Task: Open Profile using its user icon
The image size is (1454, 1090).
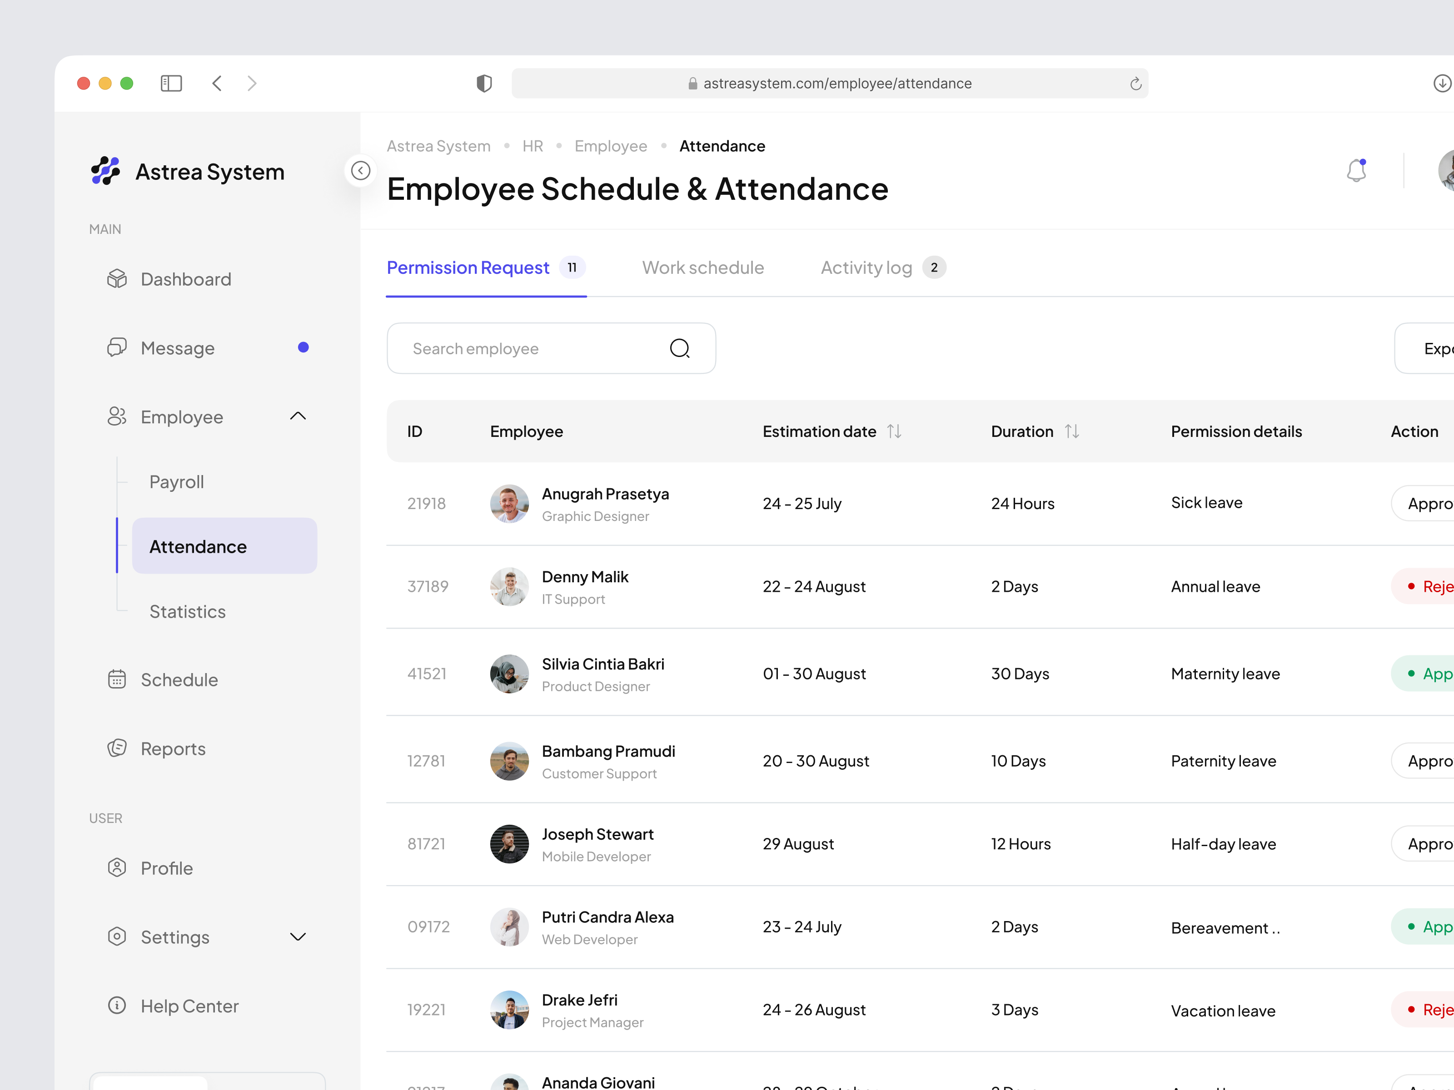Action: coord(117,867)
